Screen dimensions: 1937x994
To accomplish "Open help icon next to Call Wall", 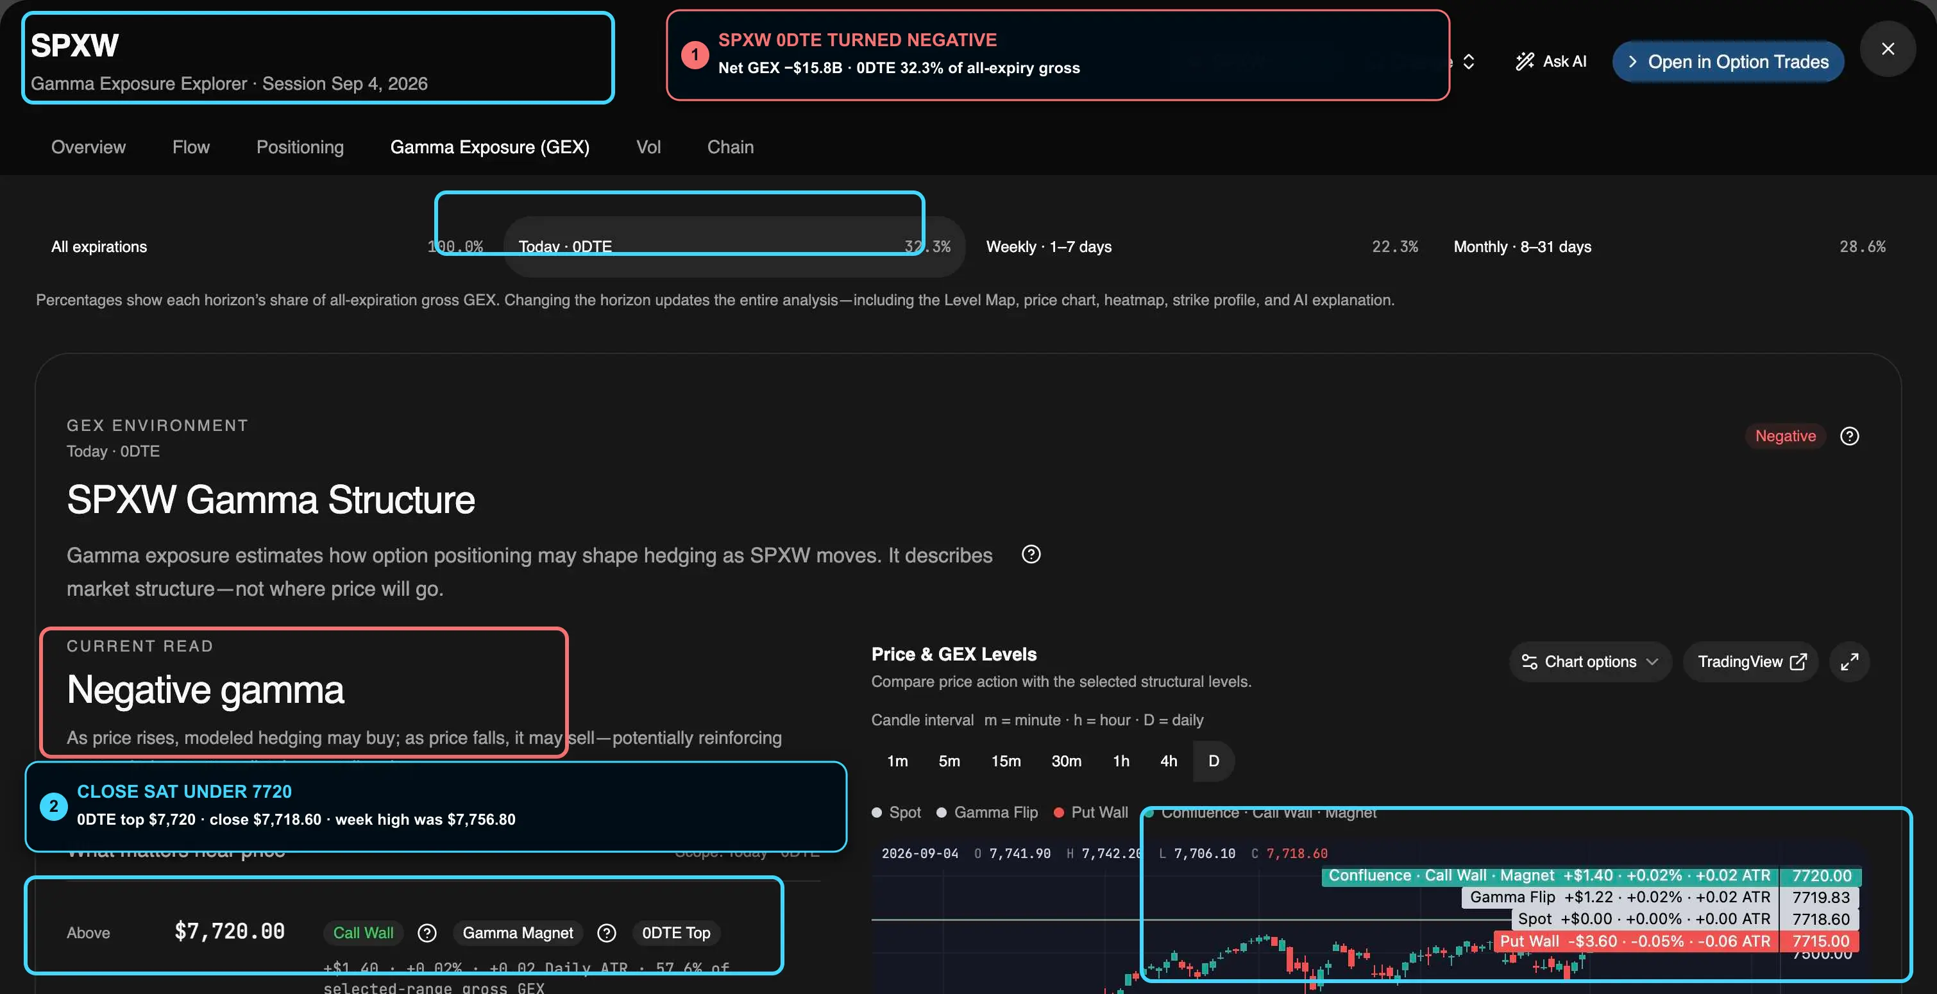I will 427,932.
